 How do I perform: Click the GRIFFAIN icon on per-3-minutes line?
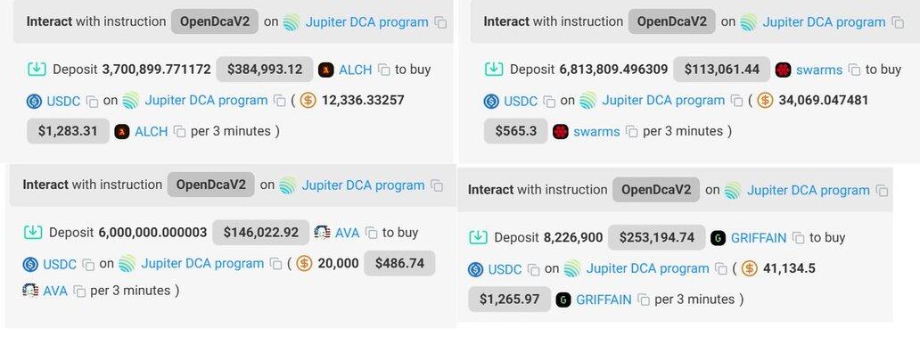(x=563, y=300)
